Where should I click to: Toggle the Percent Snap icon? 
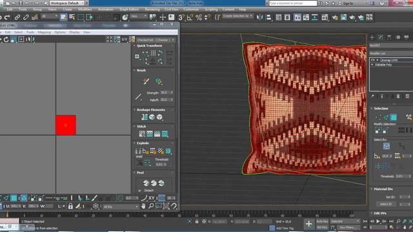pos(199,17)
